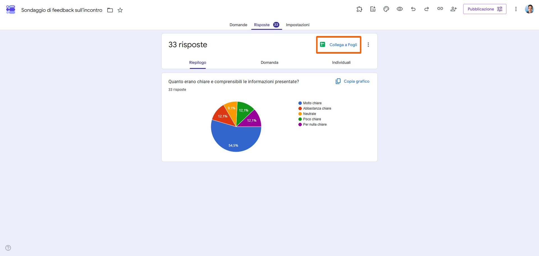Open the help question mark icon
Screen dimensions: 539x256
(8, 248)
